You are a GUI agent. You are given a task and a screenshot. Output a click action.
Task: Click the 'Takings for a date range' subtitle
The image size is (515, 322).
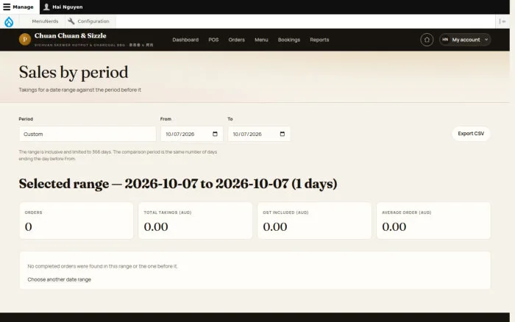tap(79, 90)
